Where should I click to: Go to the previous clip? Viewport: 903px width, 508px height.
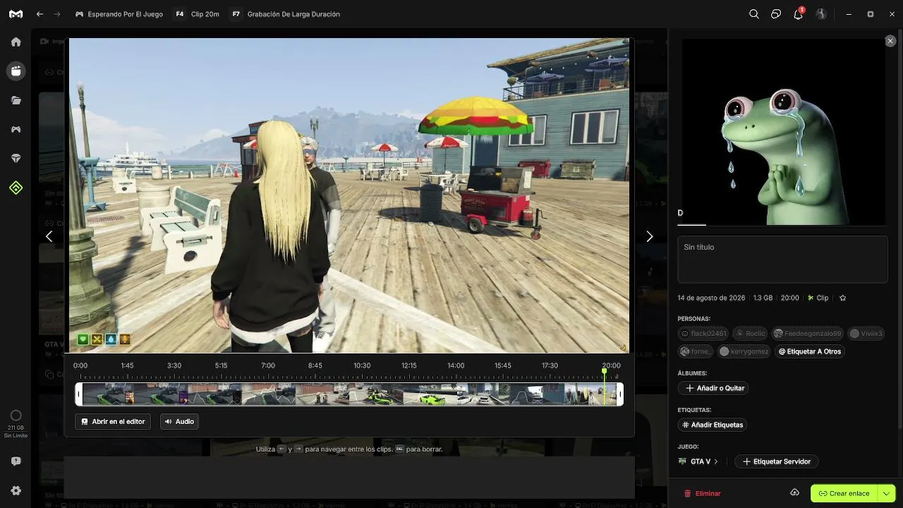click(49, 236)
